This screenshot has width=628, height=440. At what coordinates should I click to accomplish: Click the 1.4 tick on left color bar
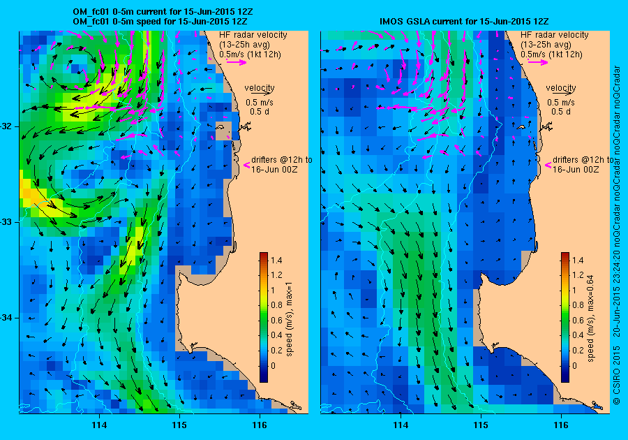276,260
